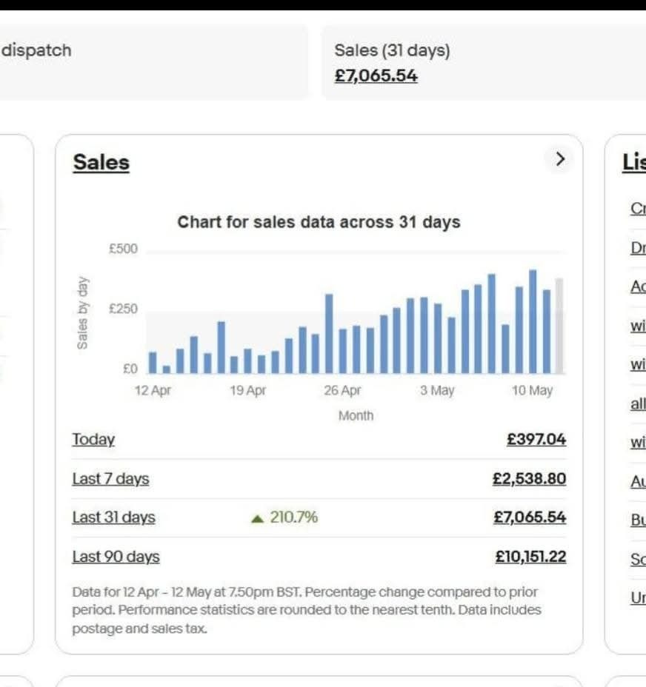Click the green upward triangle icon

257,519
